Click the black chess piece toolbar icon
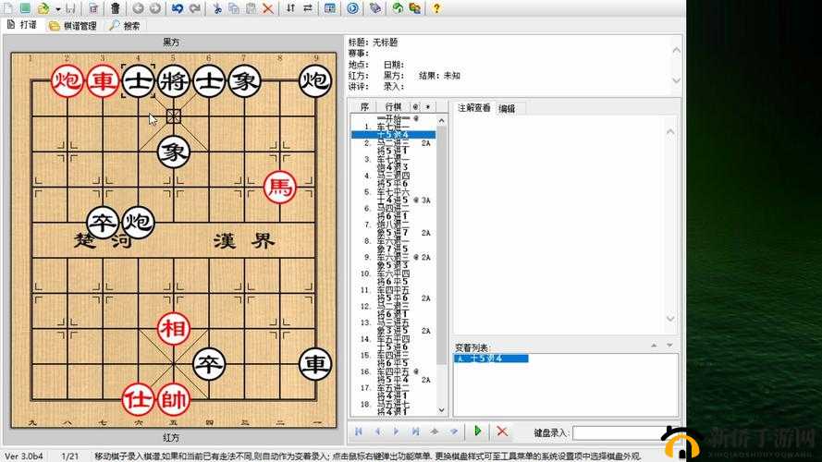The height and width of the screenshot is (462, 822). click(115, 8)
